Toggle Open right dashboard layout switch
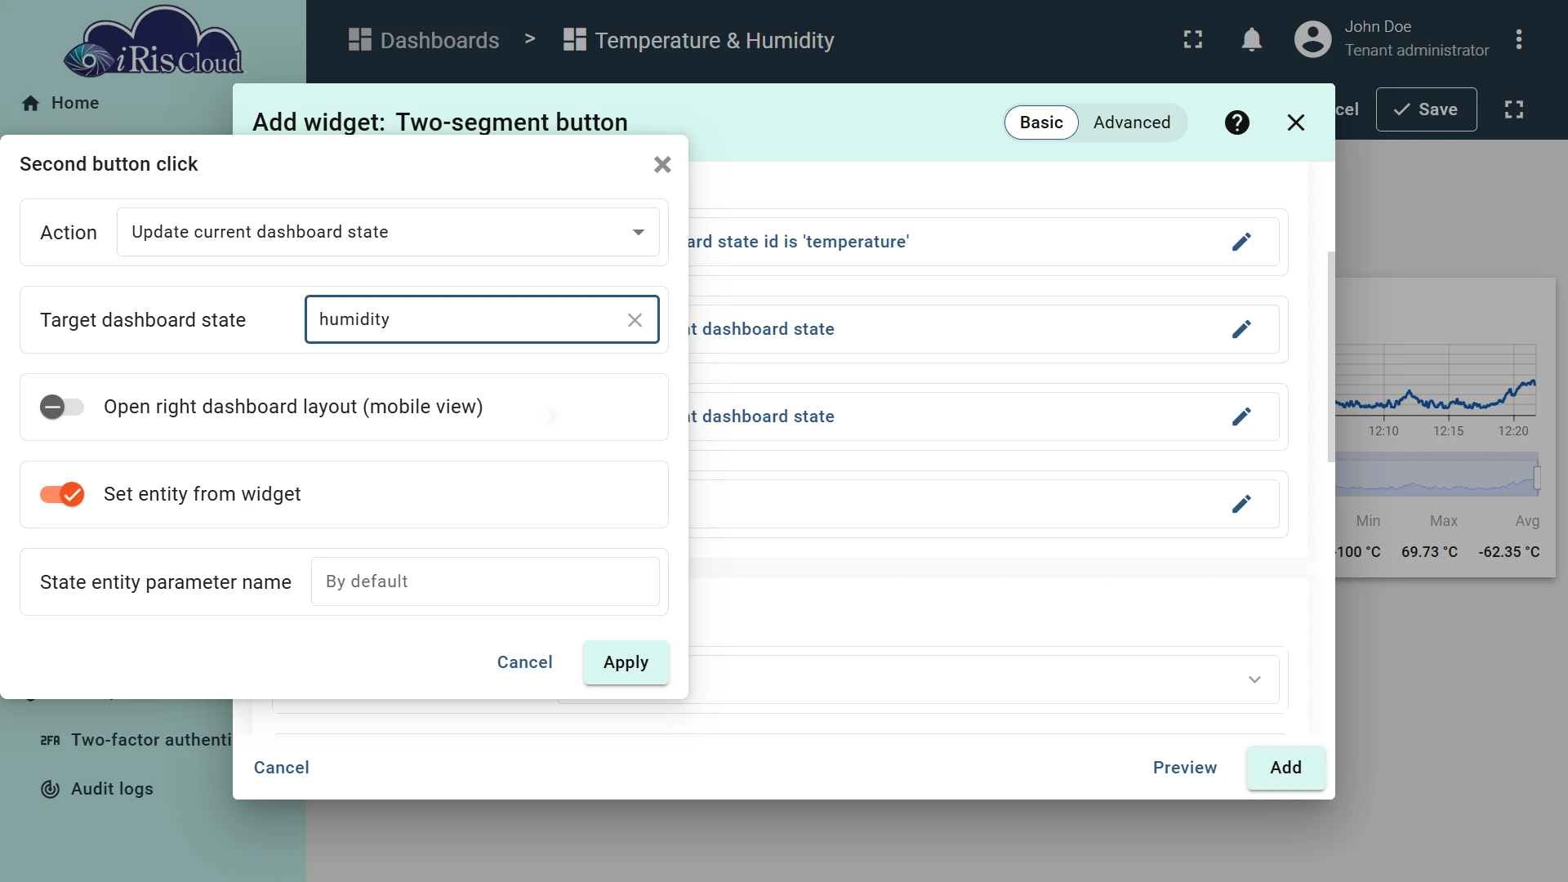The image size is (1568, 882). click(x=62, y=407)
